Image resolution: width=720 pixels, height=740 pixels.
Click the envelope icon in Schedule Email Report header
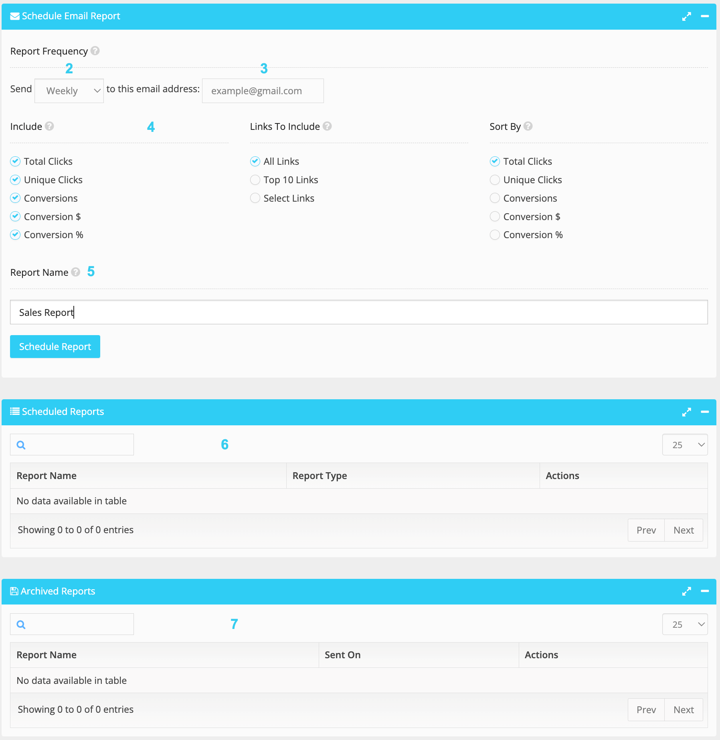[15, 16]
